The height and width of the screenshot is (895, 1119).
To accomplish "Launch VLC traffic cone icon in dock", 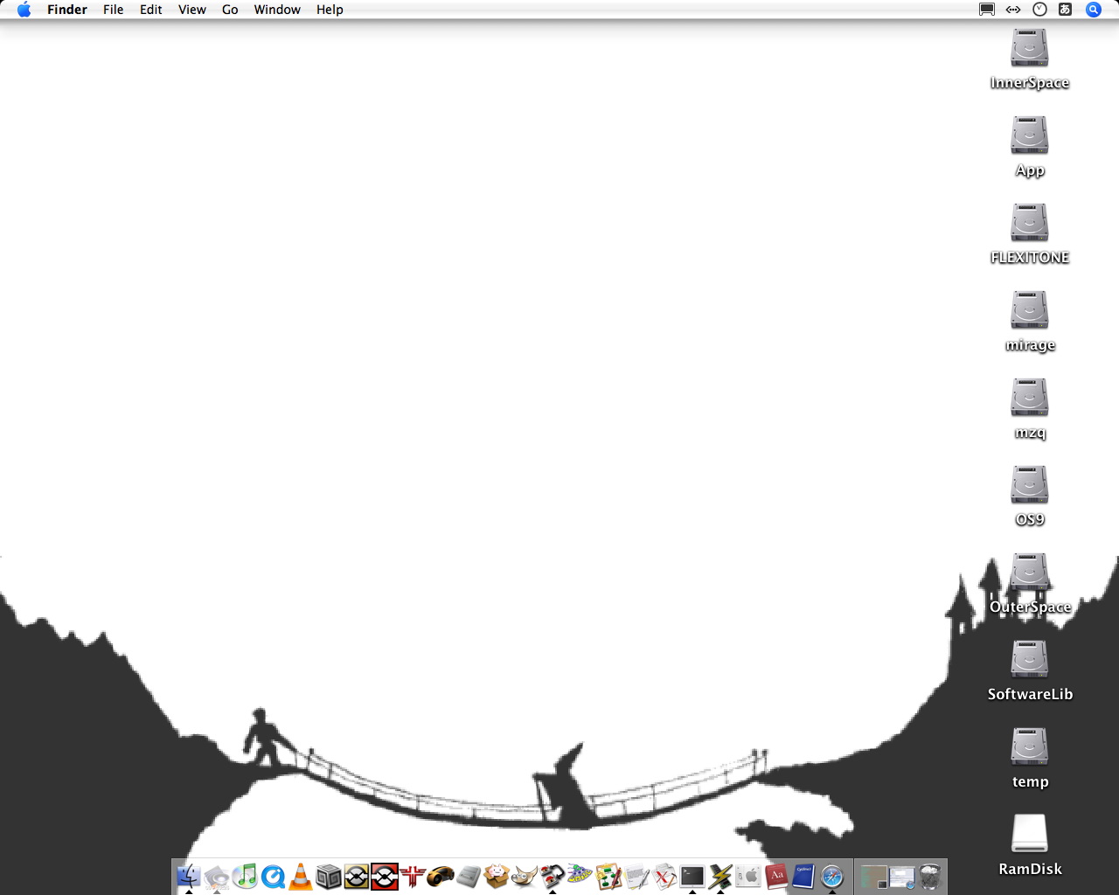I will coord(301,876).
